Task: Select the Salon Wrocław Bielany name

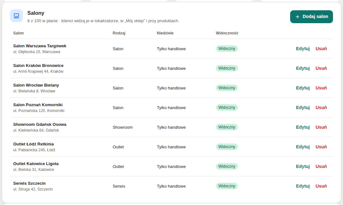Action: 36,85
